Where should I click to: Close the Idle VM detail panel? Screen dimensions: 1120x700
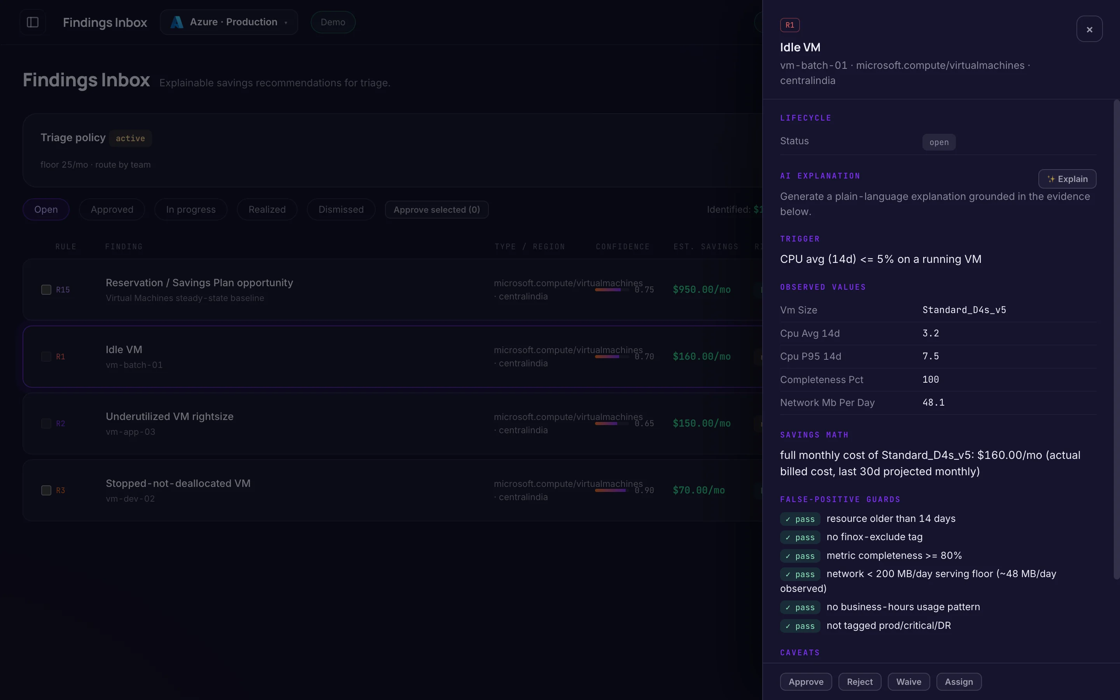pos(1089,29)
